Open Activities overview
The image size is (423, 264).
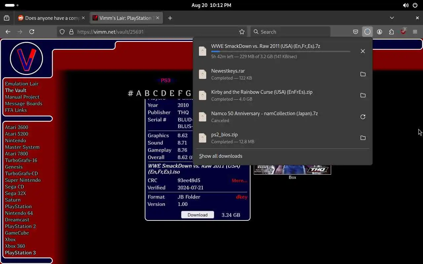tap(12, 5)
